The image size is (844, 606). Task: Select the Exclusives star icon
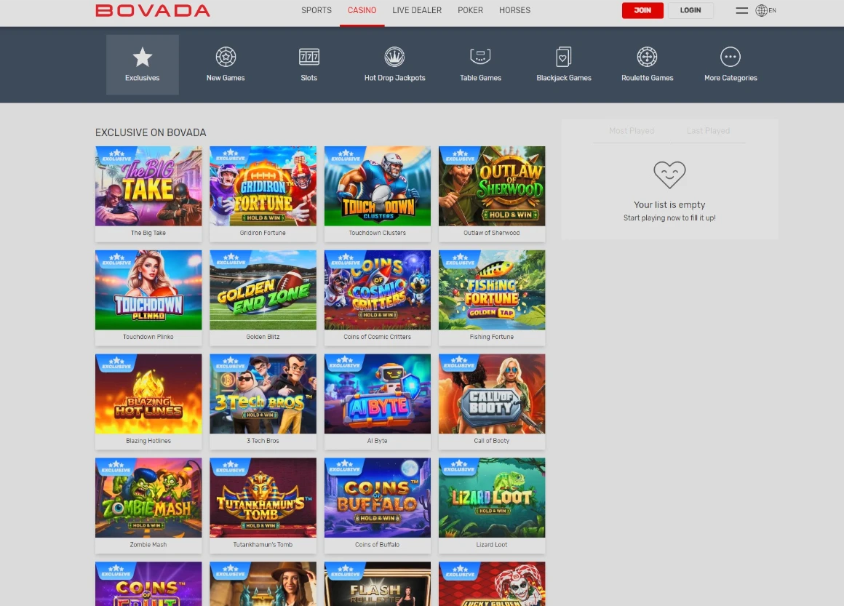(142, 57)
